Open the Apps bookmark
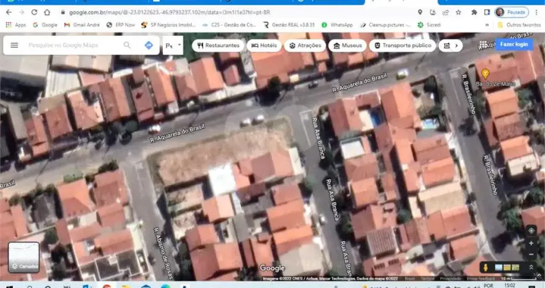This screenshot has width=545, height=288. point(16,25)
